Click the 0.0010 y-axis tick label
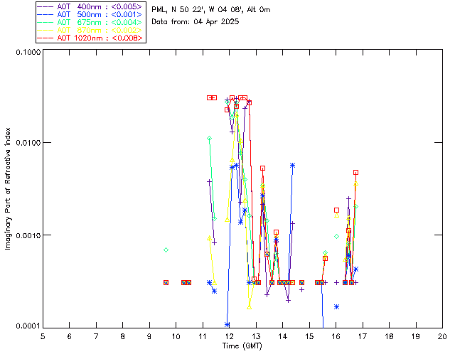 pos(28,235)
